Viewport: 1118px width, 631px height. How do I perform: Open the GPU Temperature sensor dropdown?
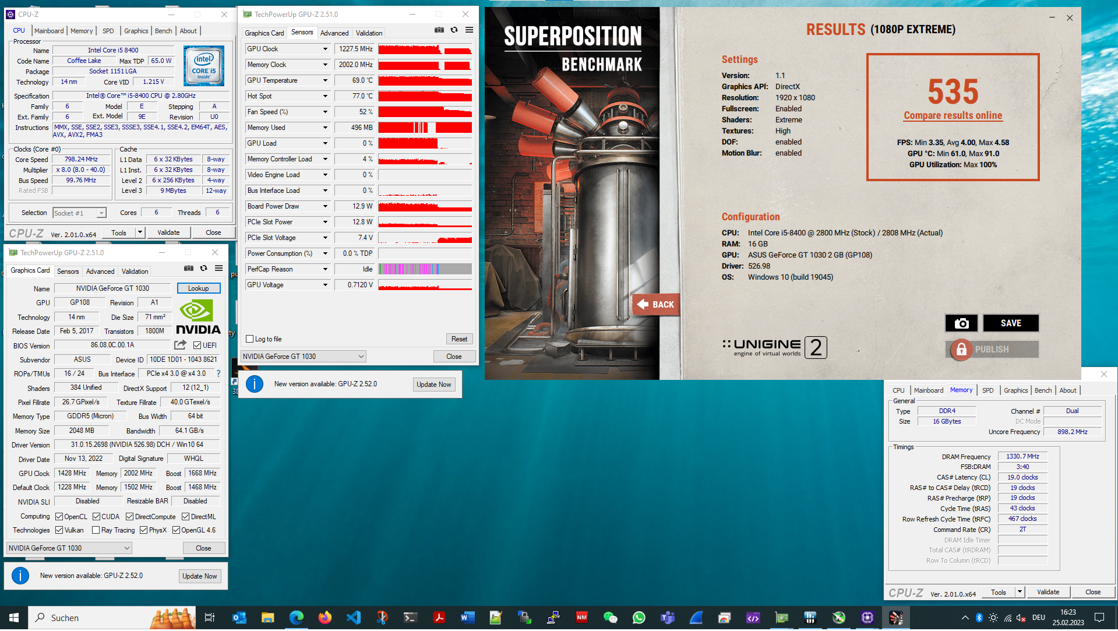[325, 80]
